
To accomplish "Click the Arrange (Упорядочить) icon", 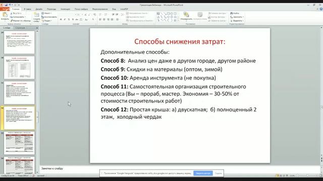I will pyautogui.click(x=186, y=15).
